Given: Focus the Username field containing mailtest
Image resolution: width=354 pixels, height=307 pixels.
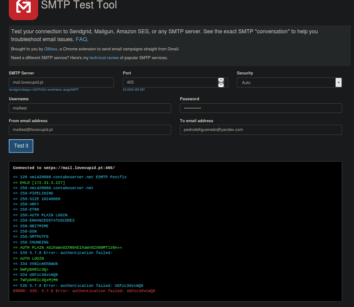Looking at the screenshot, I should tap(90, 108).
